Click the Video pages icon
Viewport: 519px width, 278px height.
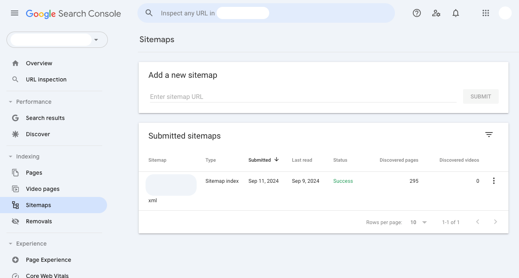click(x=15, y=189)
